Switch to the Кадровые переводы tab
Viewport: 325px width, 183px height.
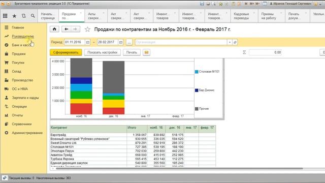point(244,16)
